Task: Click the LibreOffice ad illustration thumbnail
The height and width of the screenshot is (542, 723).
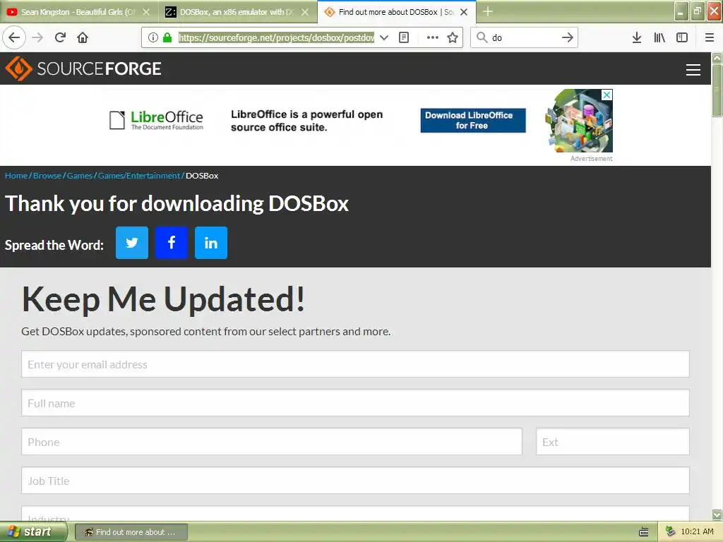Action: (579, 121)
